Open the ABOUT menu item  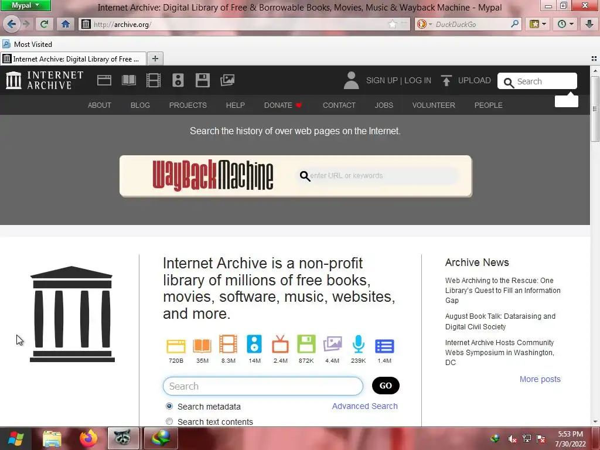(x=100, y=105)
